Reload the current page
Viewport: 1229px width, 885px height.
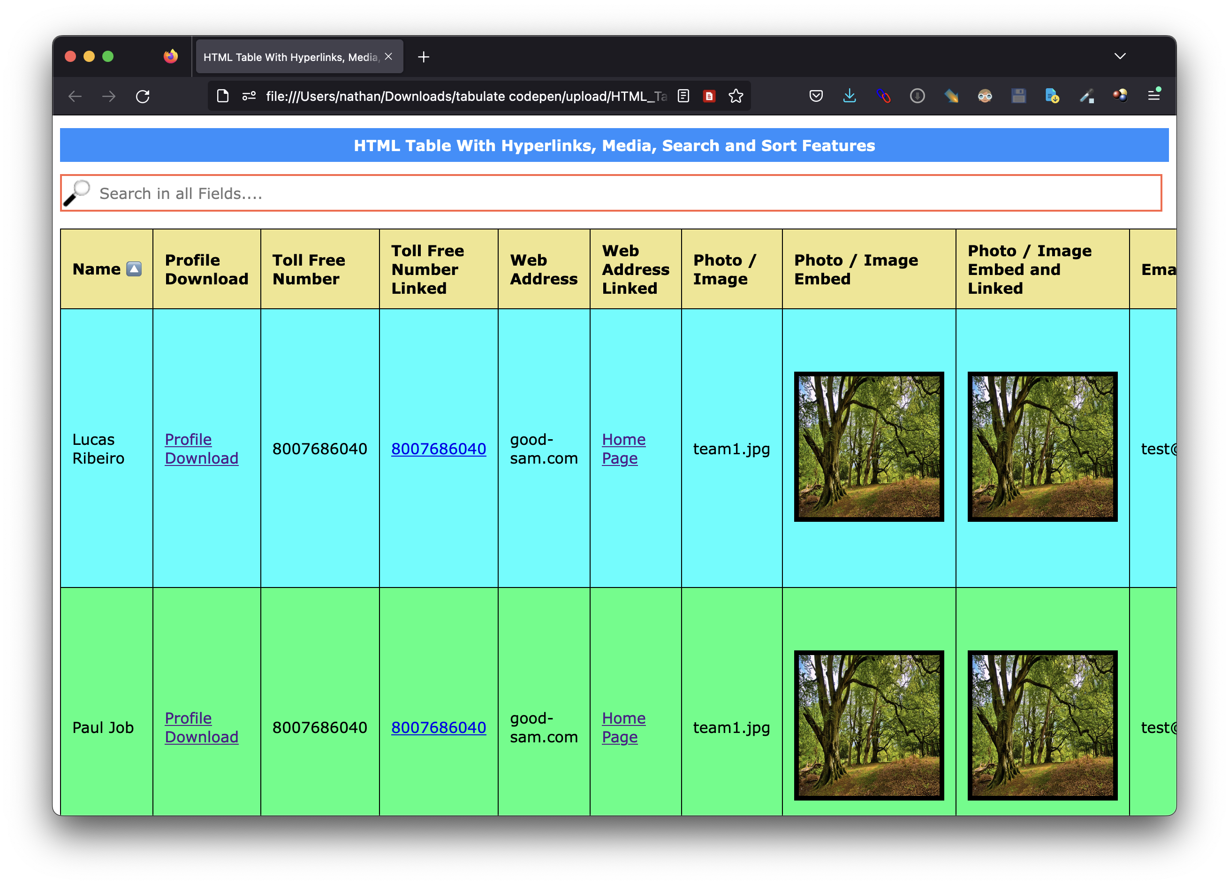(143, 97)
